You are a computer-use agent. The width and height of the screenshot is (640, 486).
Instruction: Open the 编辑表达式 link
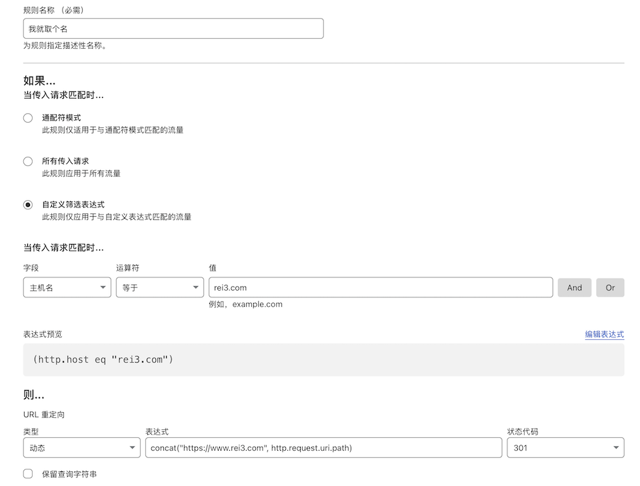coord(604,335)
